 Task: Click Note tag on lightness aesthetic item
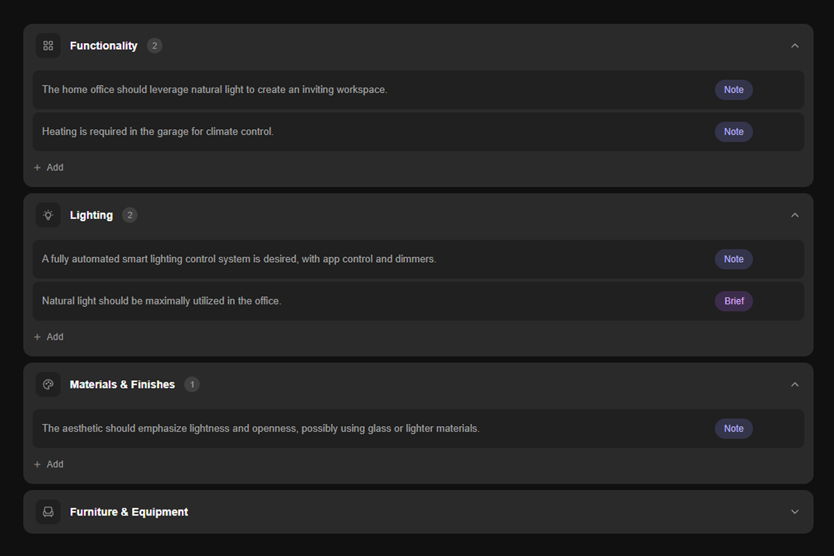[x=733, y=429]
